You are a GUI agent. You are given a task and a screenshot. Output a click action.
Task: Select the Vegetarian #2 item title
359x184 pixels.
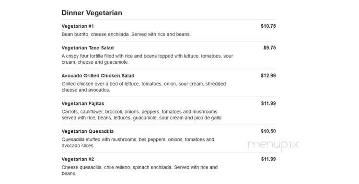(78, 159)
